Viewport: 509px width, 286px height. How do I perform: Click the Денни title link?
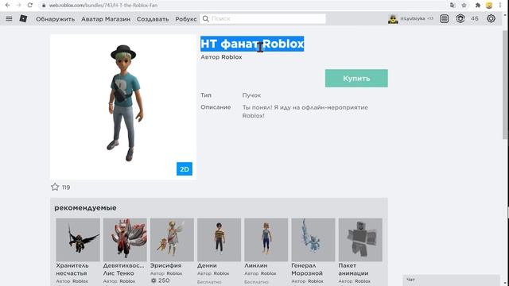click(207, 265)
